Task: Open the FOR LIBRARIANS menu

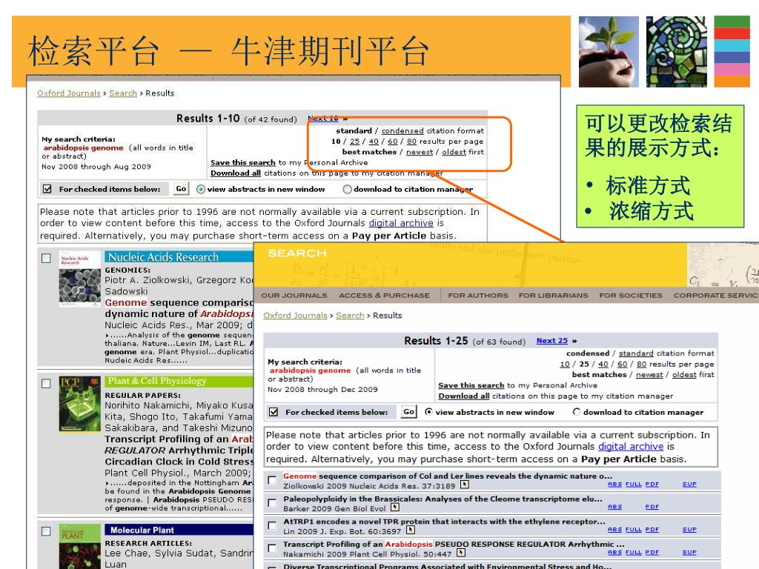Action: click(553, 295)
